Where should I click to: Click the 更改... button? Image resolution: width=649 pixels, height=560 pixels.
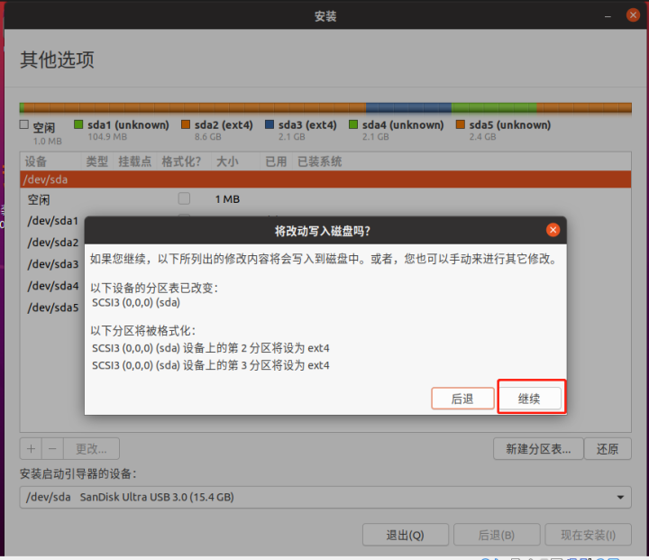pyautogui.click(x=91, y=448)
